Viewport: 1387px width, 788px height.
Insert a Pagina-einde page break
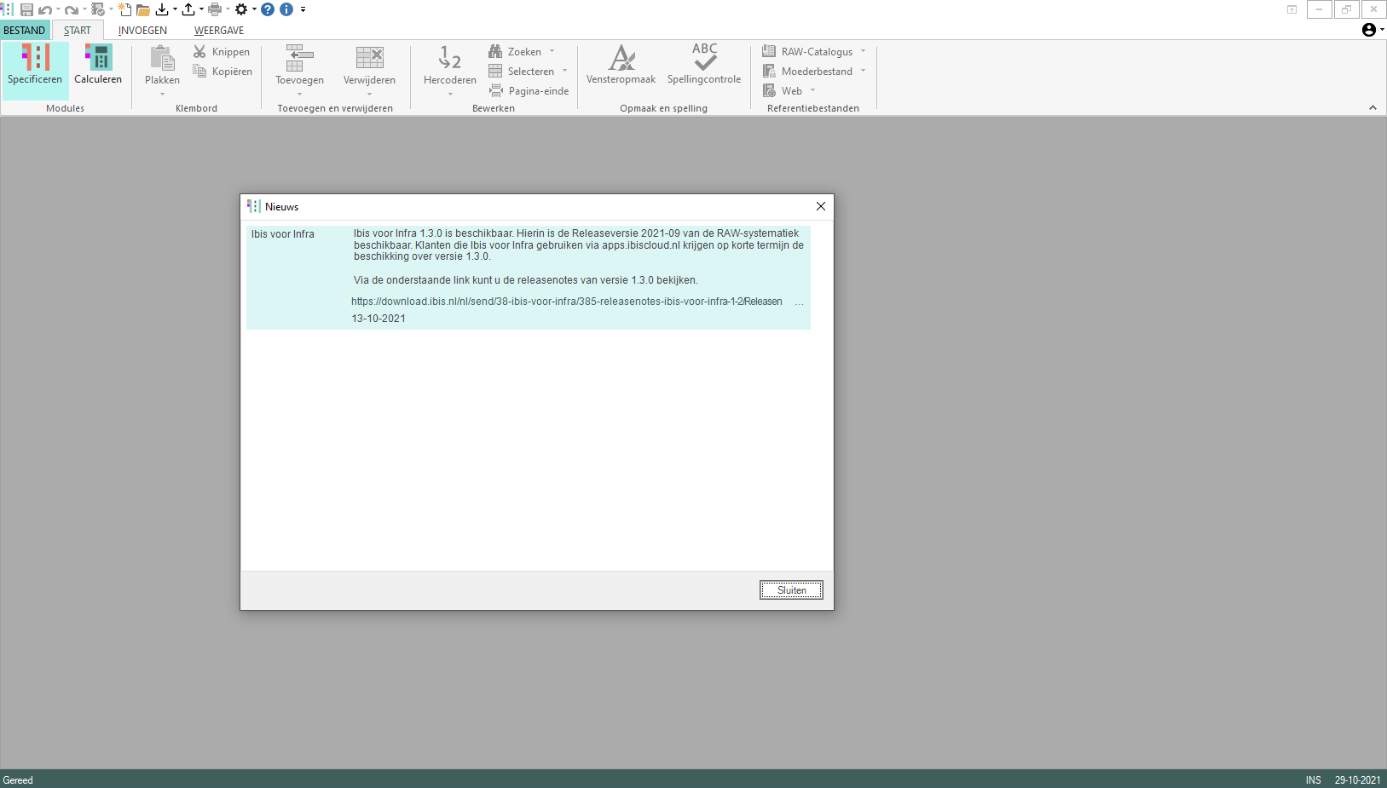(529, 91)
